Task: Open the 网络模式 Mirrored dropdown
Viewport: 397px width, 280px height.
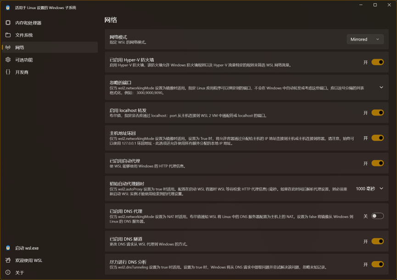Action: [365, 39]
